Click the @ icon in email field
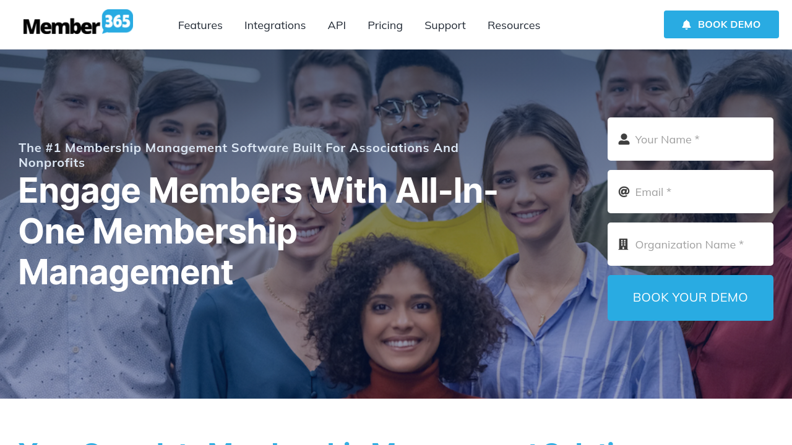This screenshot has height=445, width=792. (x=624, y=192)
